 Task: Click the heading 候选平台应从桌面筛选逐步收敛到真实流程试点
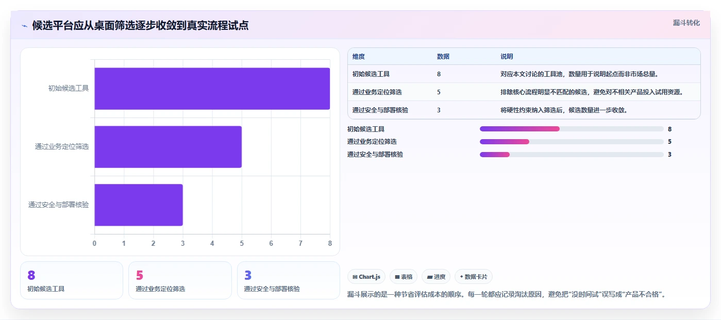pyautogui.click(x=140, y=26)
